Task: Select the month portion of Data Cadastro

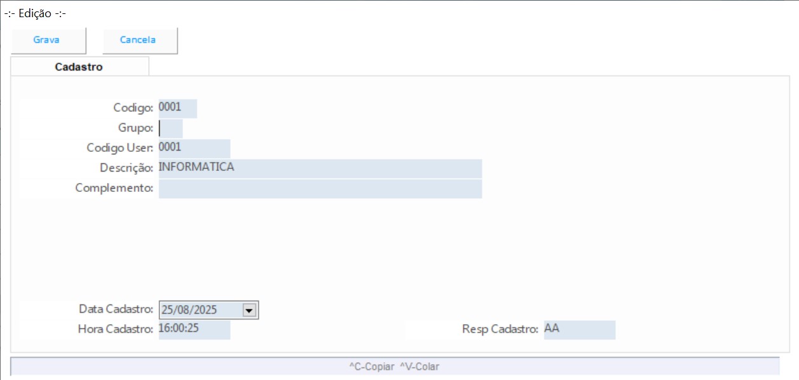Action: coord(184,310)
